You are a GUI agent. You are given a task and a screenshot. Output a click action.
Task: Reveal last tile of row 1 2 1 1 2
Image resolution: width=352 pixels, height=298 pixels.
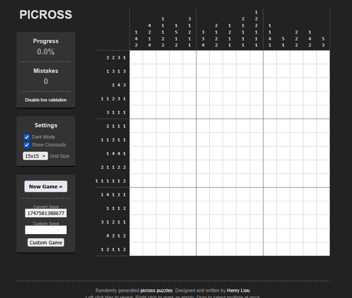(323, 249)
